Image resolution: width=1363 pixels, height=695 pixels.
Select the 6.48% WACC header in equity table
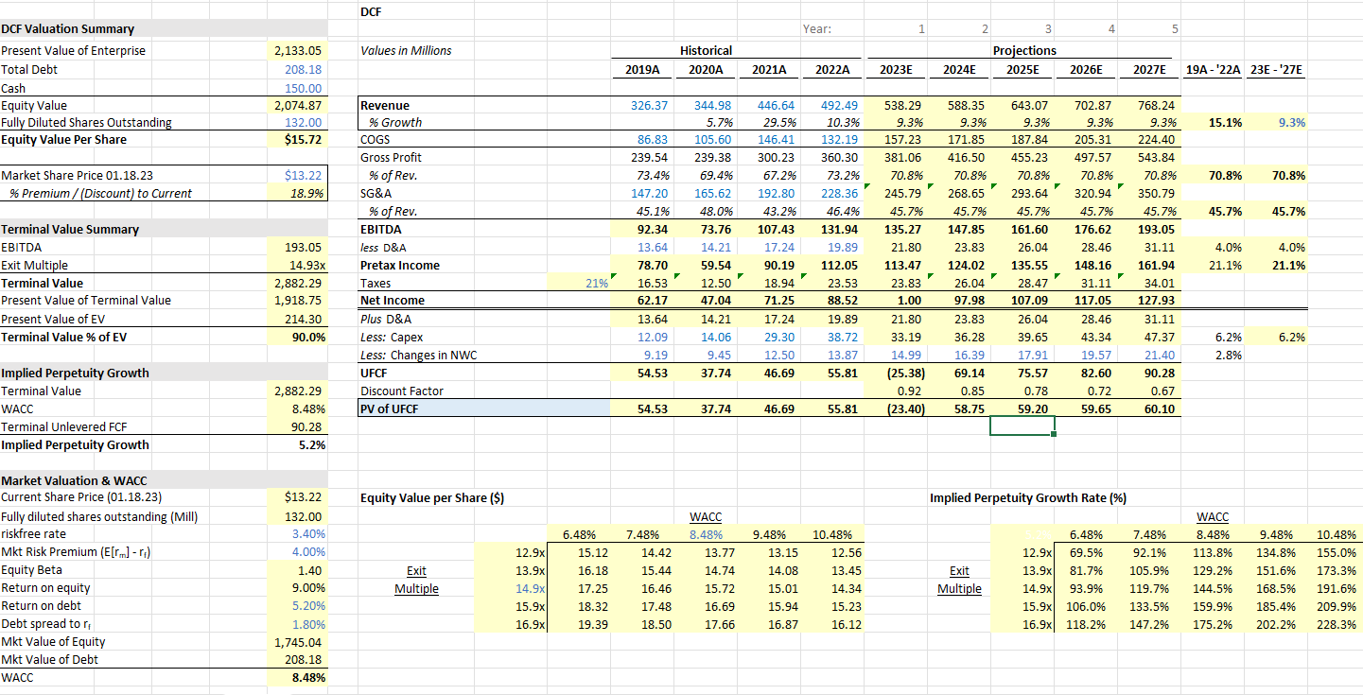pyautogui.click(x=580, y=534)
